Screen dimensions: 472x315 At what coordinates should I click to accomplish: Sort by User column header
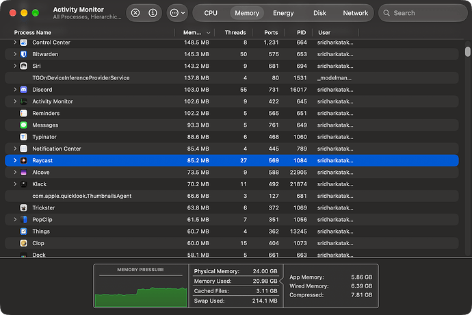pos(324,33)
